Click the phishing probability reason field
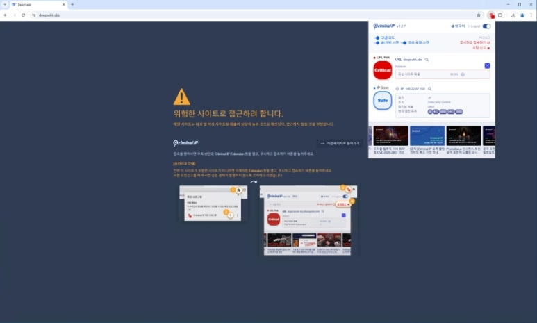Image resolution: width=537 pixels, height=323 pixels. (x=443, y=74)
